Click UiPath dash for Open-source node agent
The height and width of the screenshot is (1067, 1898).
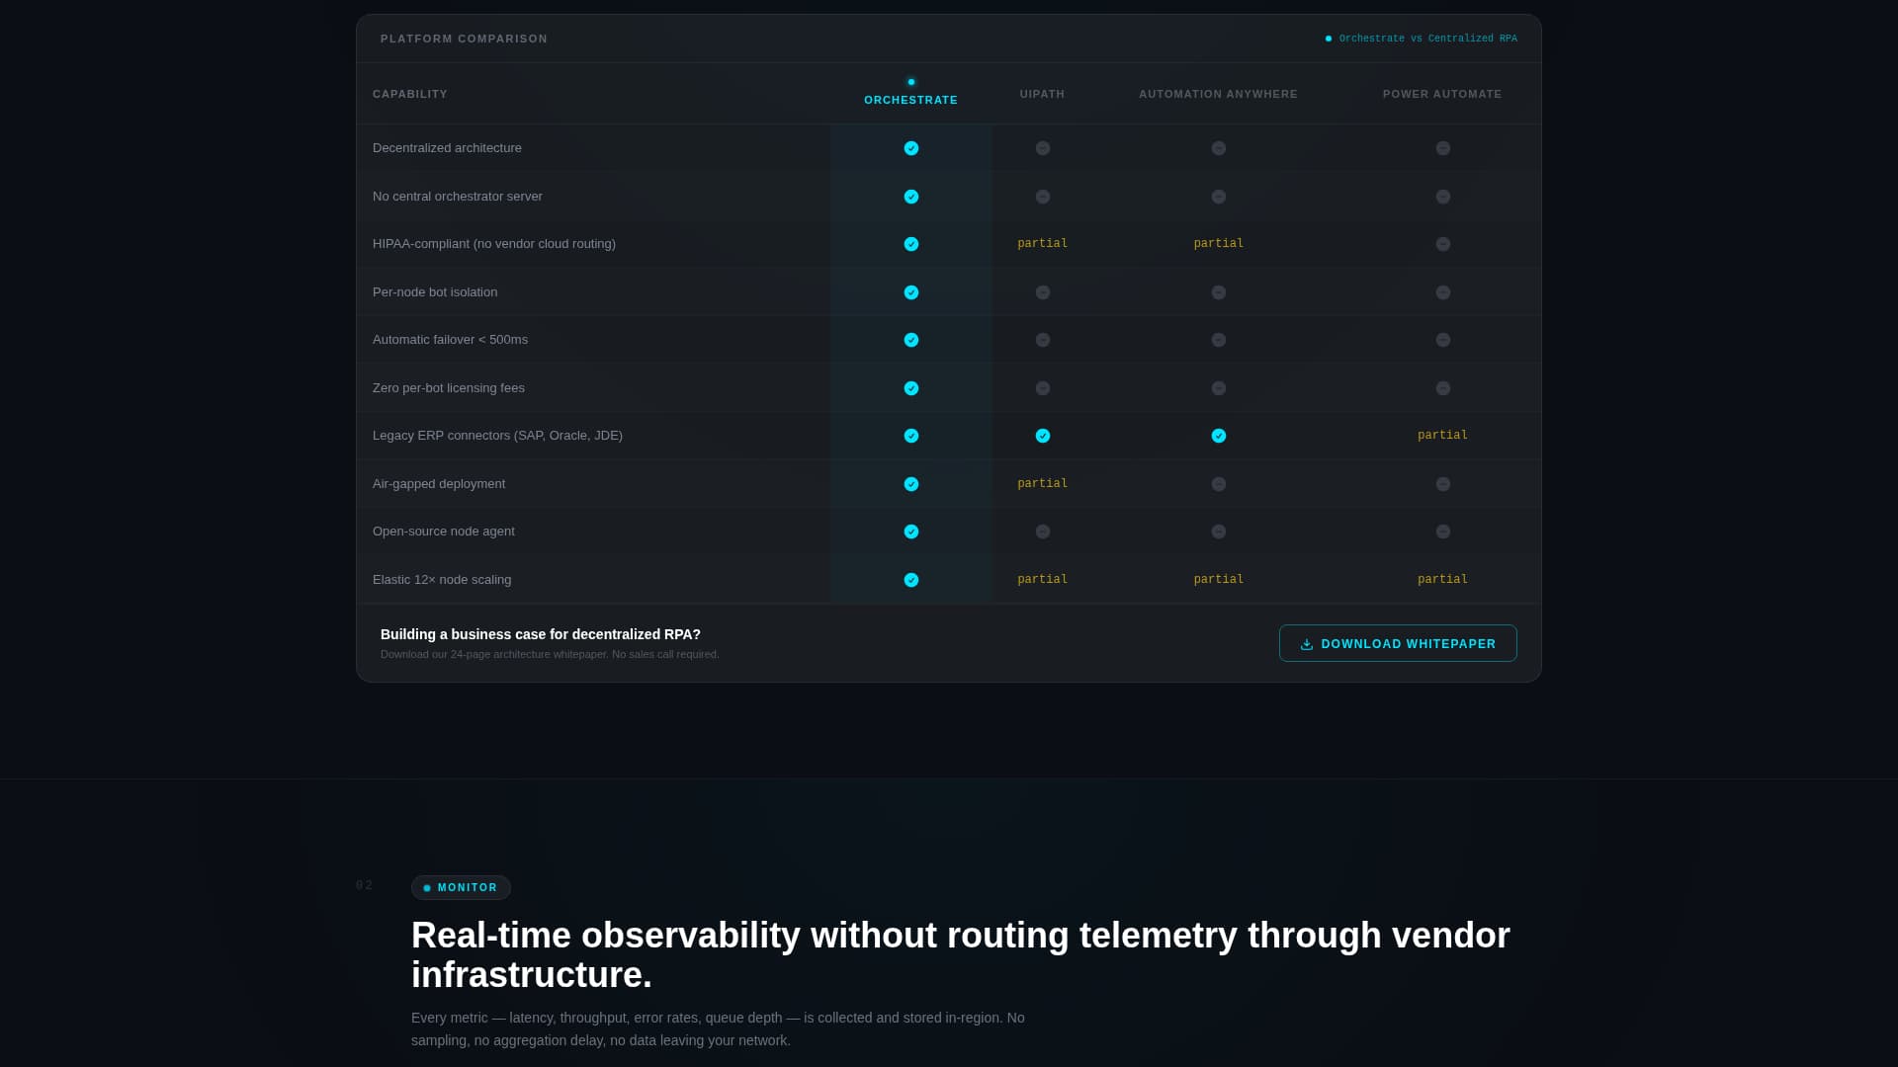click(x=1043, y=532)
